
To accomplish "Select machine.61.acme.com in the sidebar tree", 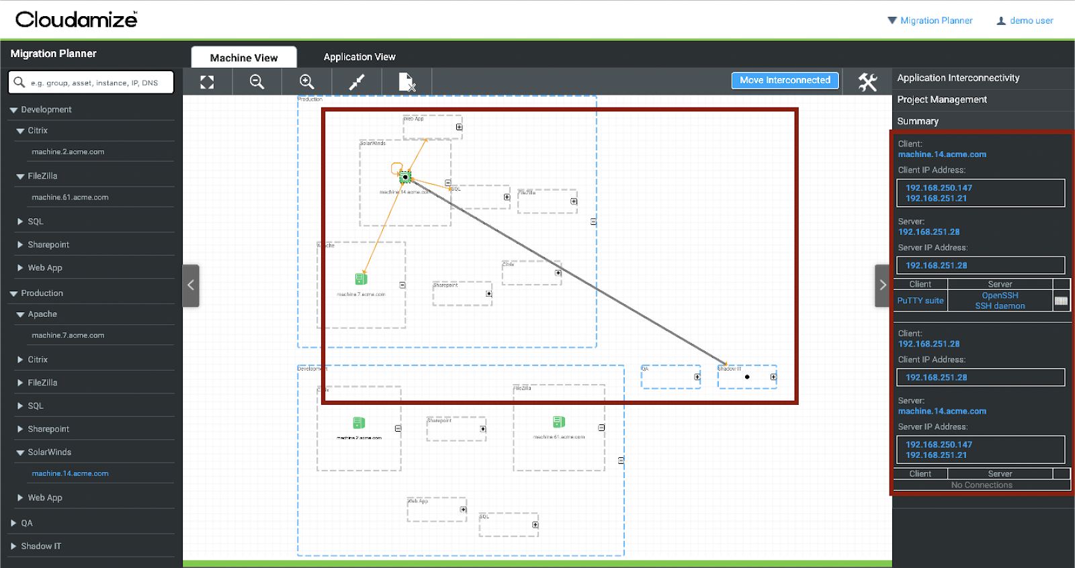I will [70, 197].
